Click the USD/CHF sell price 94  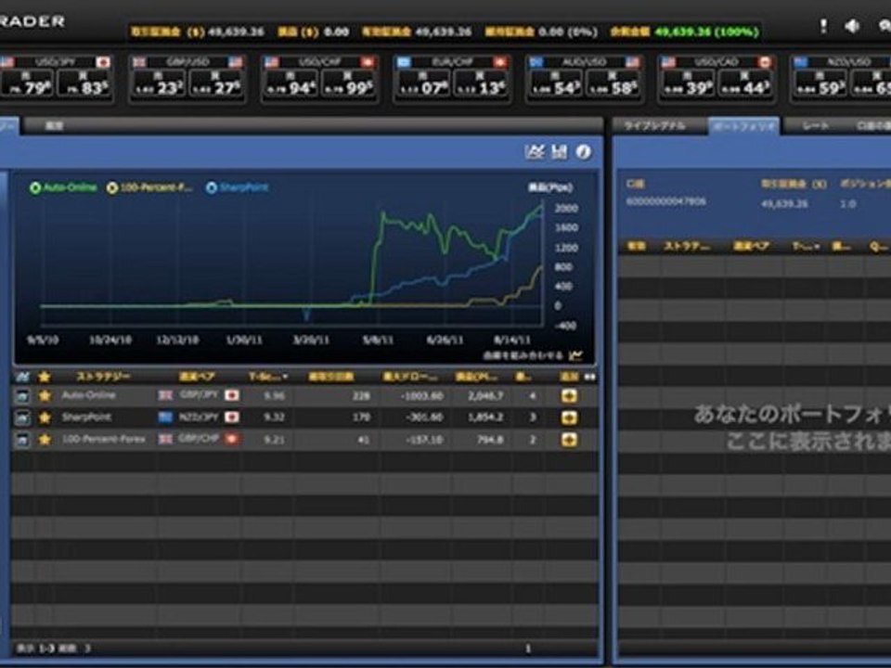pos(291,84)
